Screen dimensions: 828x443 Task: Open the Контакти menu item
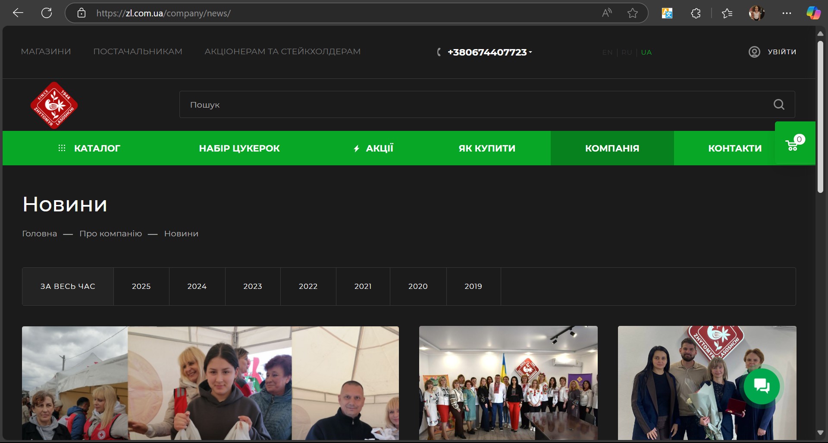point(734,148)
